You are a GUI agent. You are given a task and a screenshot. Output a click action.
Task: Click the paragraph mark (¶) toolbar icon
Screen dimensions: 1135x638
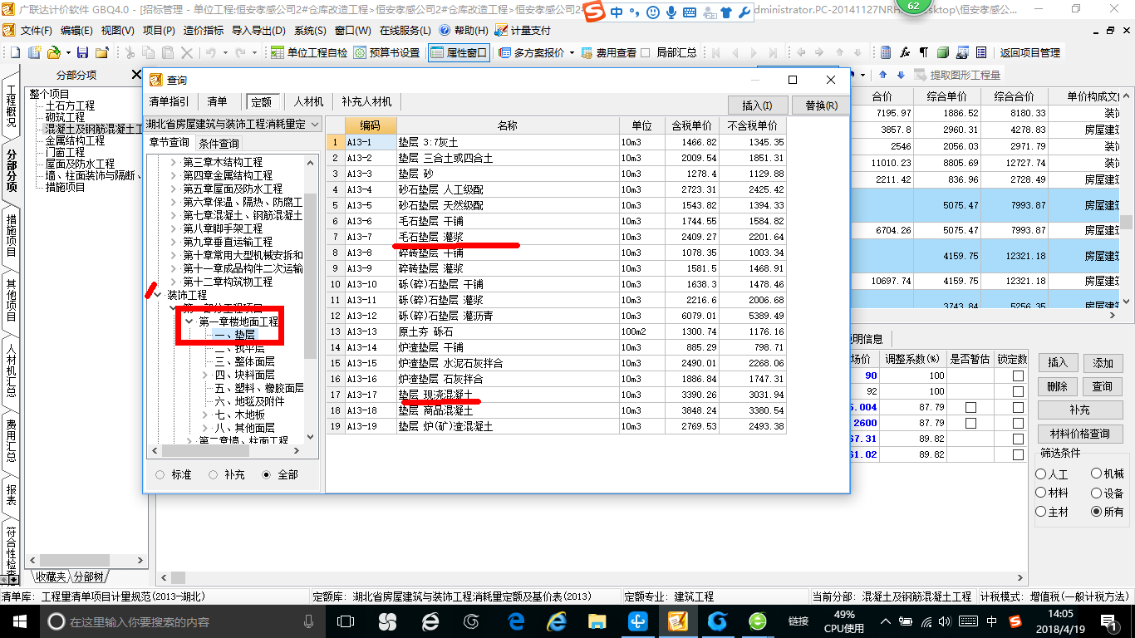coord(924,52)
